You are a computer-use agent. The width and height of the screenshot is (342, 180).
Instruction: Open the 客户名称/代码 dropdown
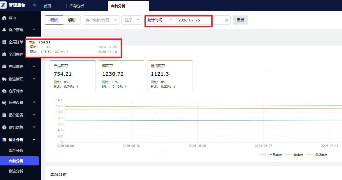[101, 20]
